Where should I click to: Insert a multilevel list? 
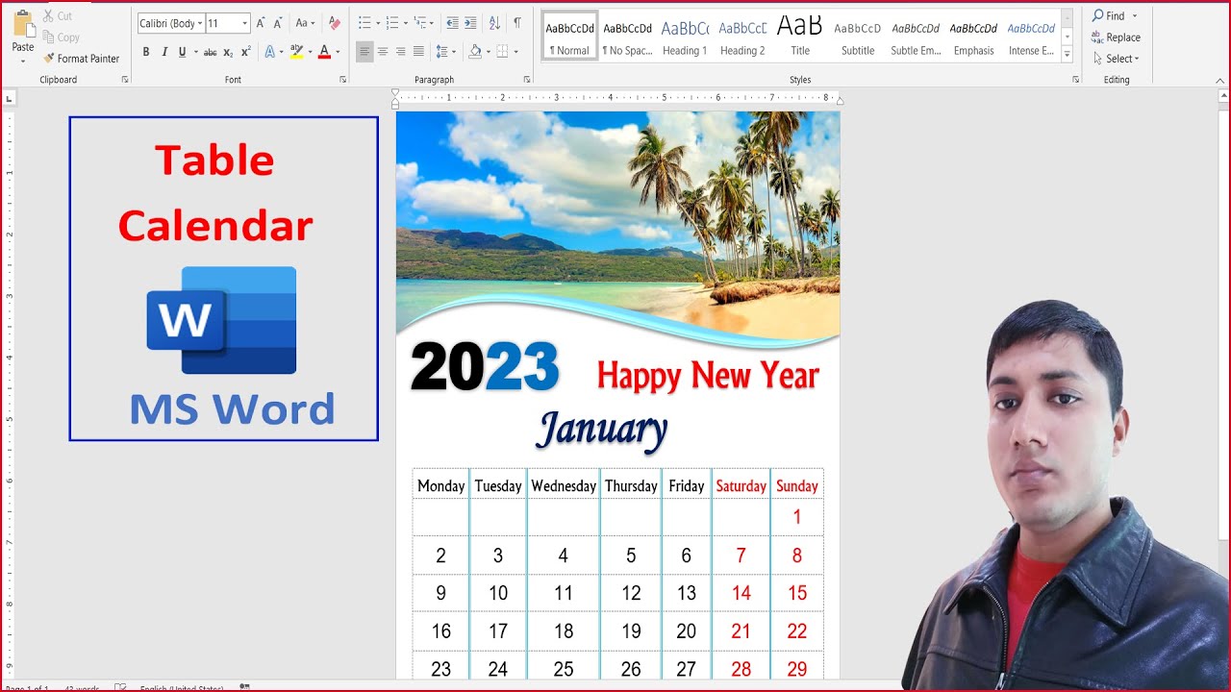tap(419, 23)
